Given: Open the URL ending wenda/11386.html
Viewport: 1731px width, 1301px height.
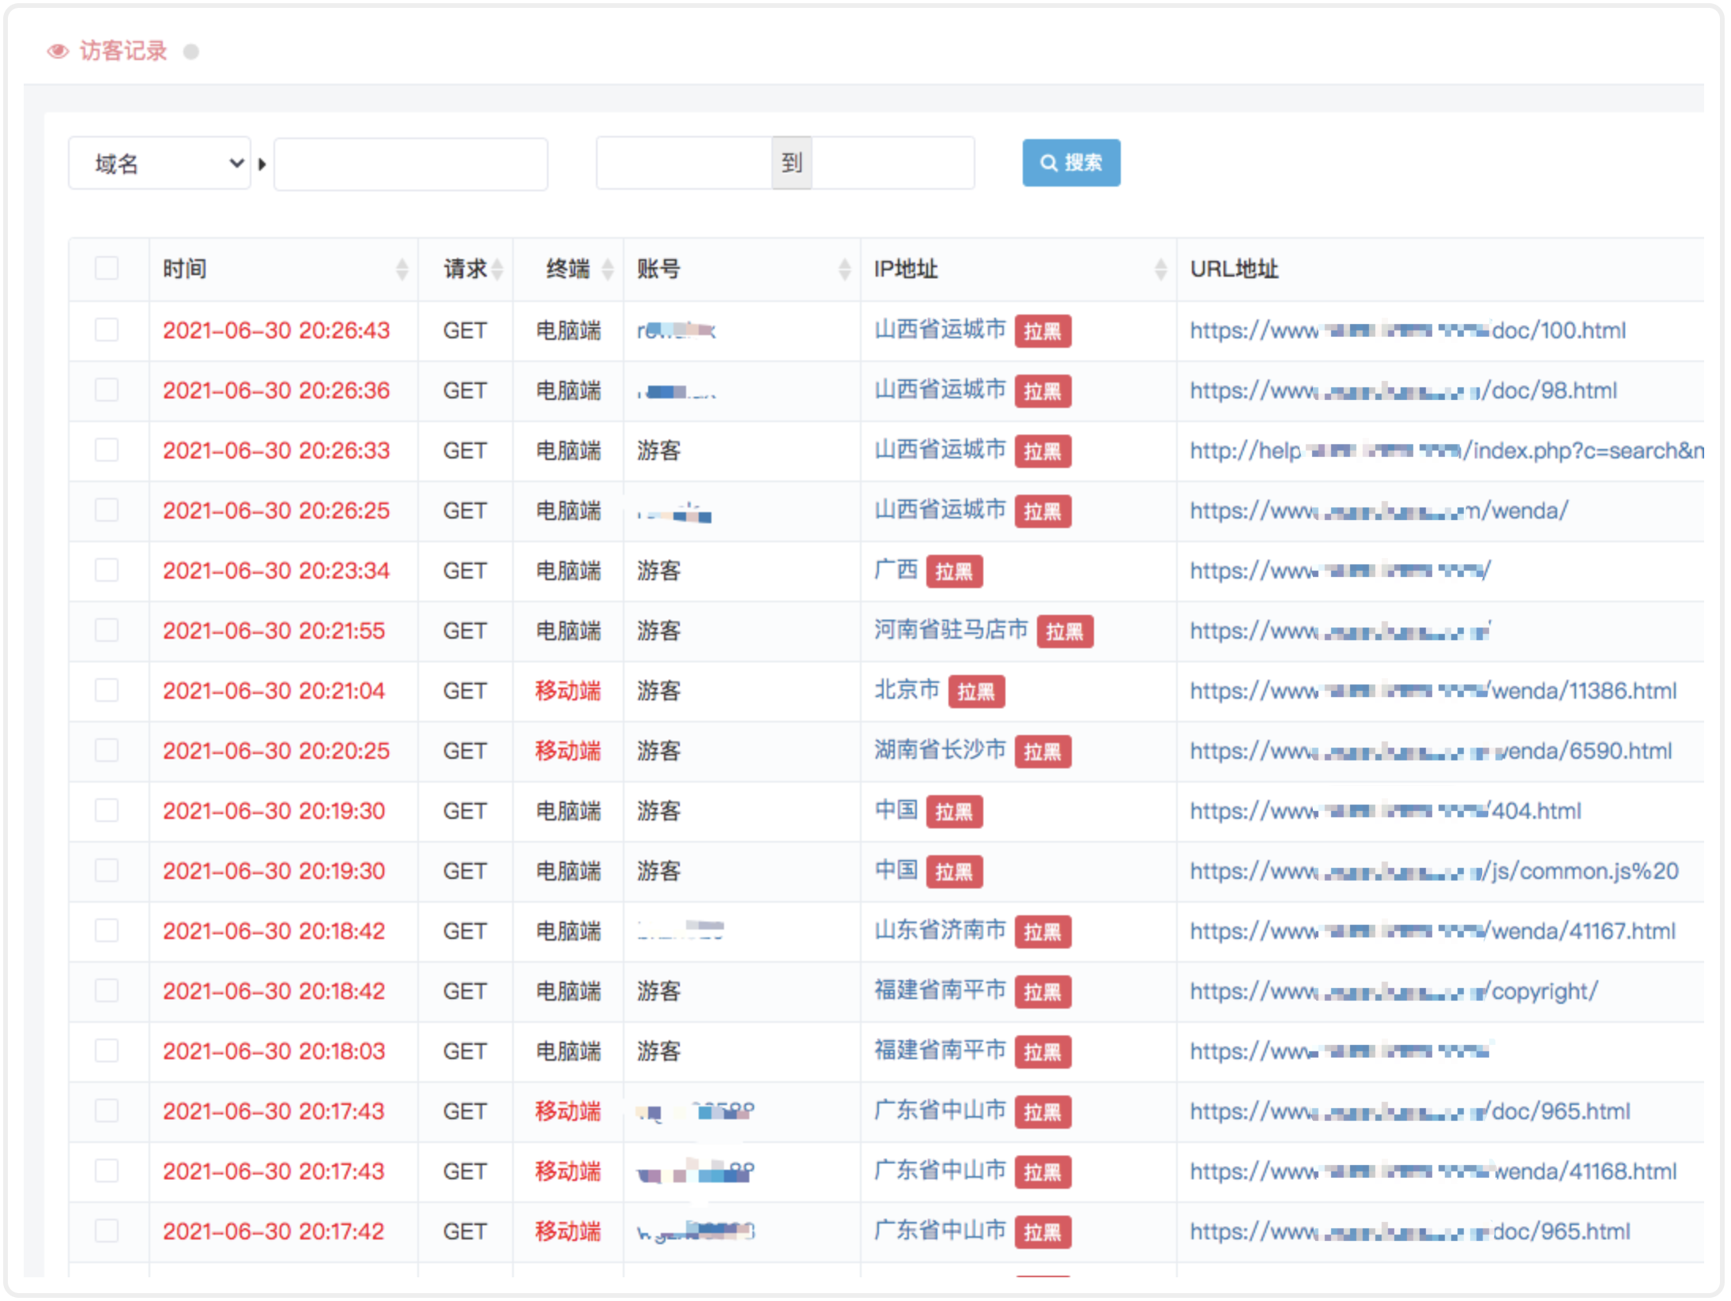Looking at the screenshot, I should (x=1433, y=691).
